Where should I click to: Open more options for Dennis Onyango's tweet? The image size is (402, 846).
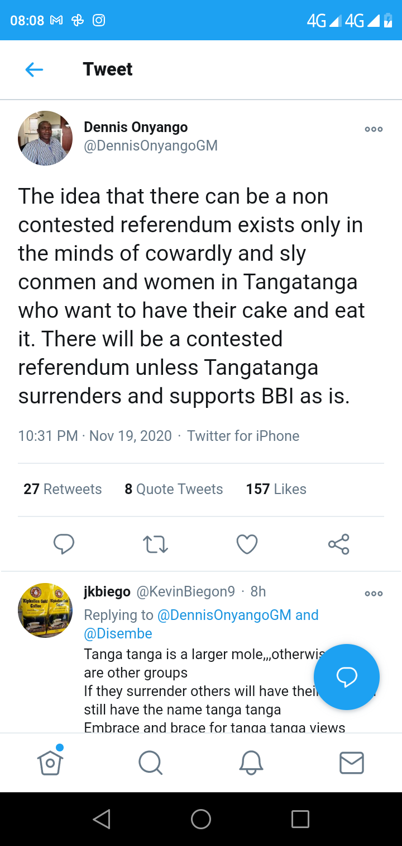click(374, 129)
